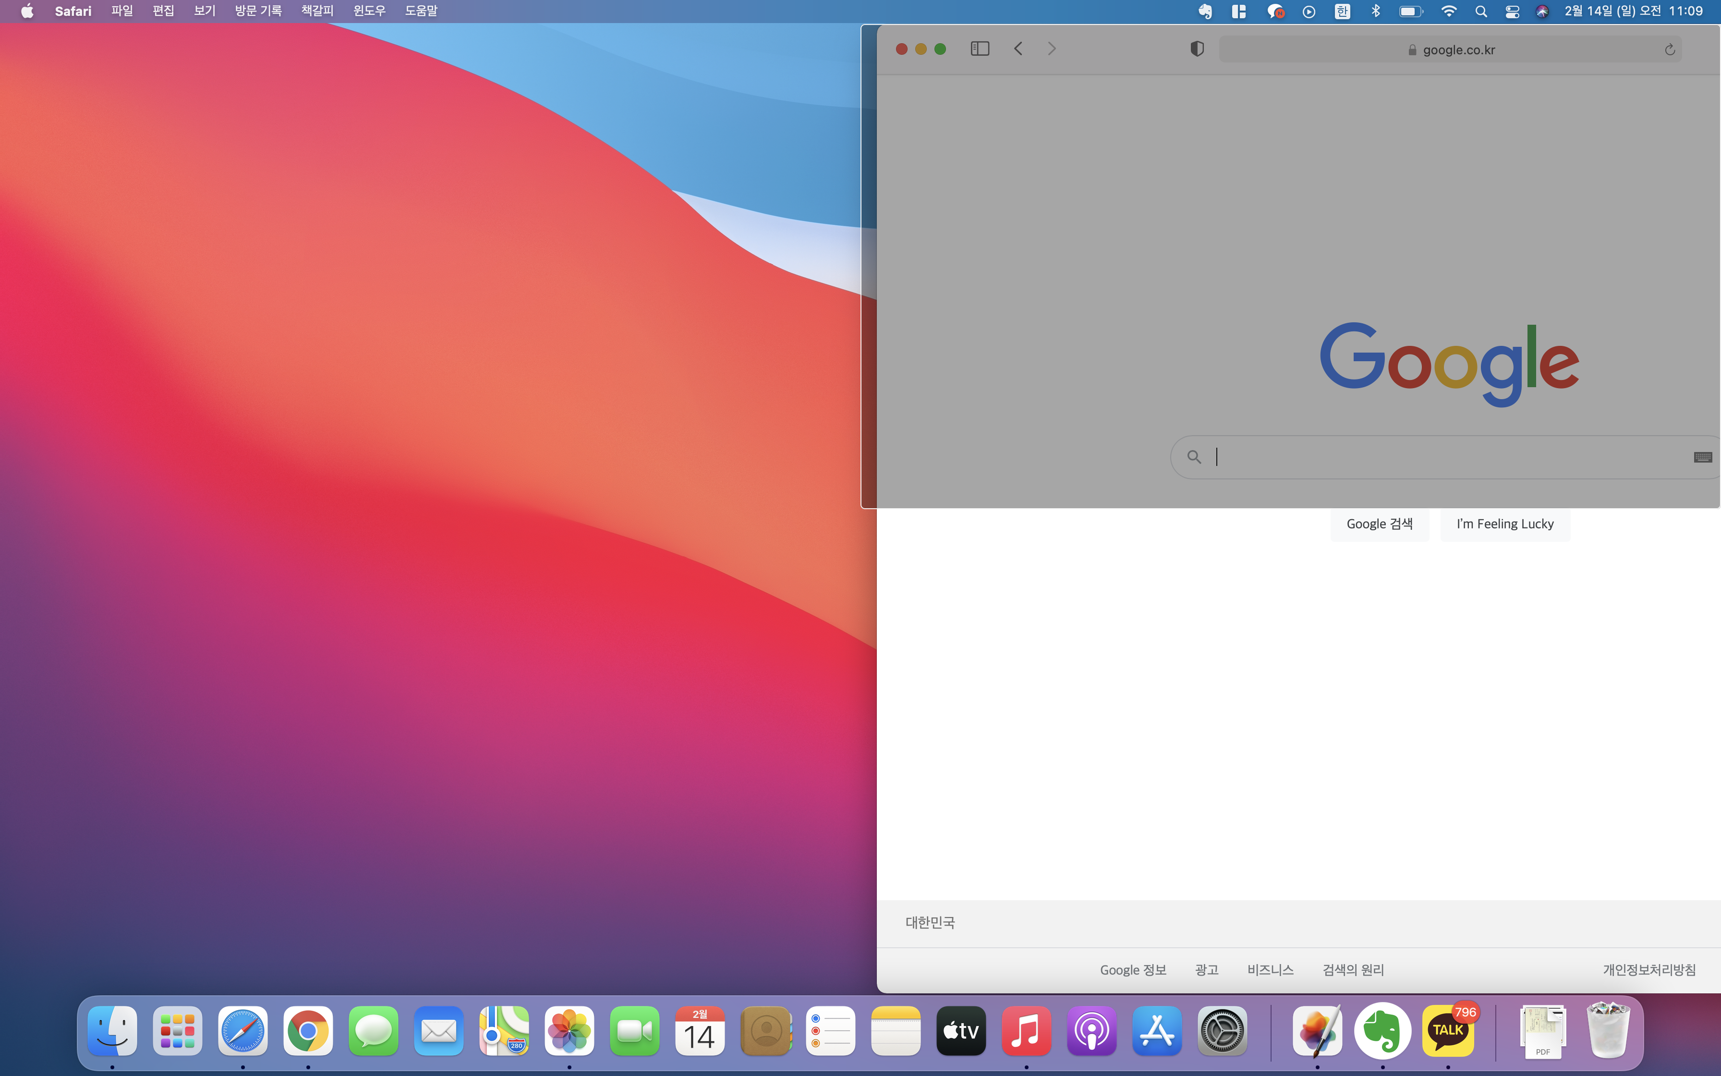Toggle Safari sidebar button

(979, 49)
